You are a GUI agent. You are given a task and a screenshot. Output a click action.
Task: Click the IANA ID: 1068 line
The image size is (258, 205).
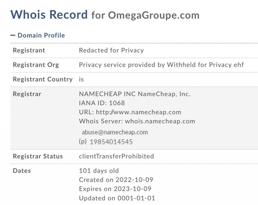pos(102,103)
